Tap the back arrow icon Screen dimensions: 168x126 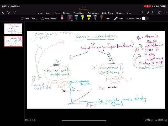[3, 12]
